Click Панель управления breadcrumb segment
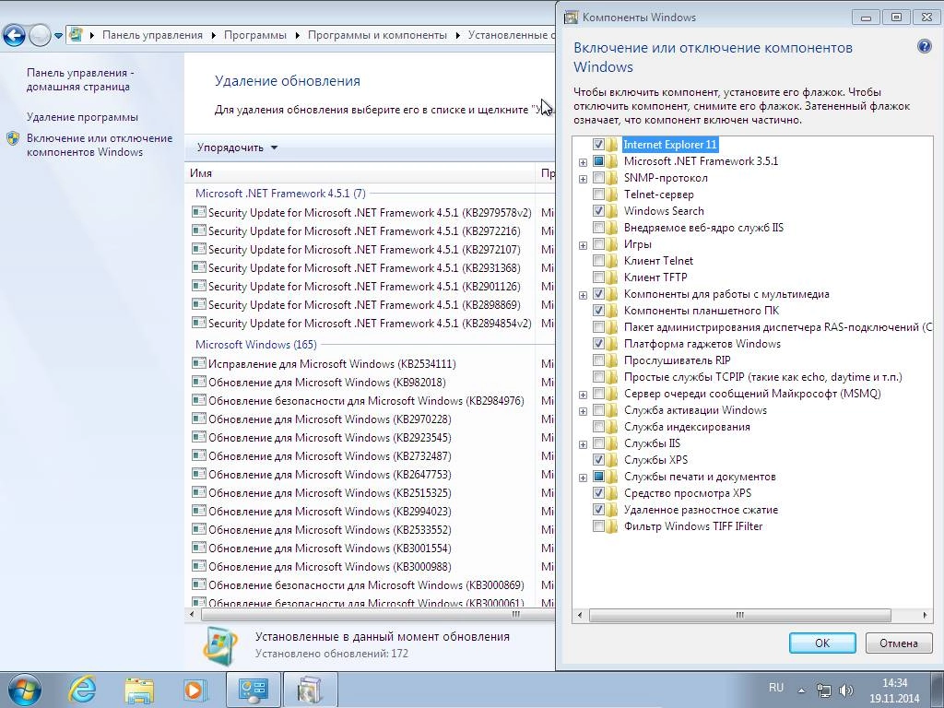 [x=152, y=35]
